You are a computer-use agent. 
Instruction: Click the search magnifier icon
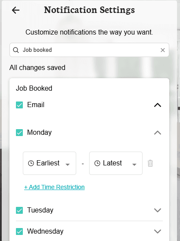(x=16, y=50)
